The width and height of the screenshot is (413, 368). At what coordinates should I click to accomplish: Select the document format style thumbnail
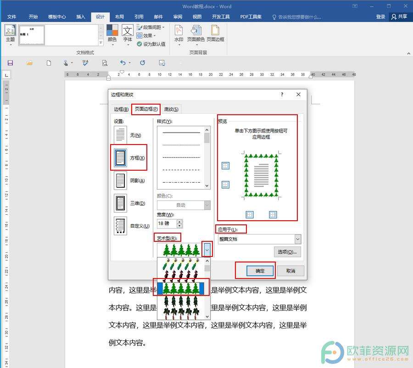click(x=32, y=35)
